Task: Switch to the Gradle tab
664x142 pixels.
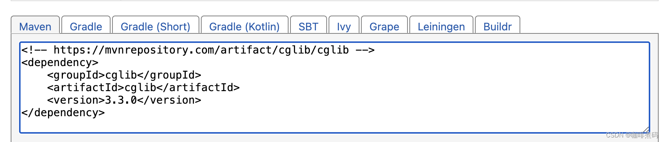Action: 86,26
